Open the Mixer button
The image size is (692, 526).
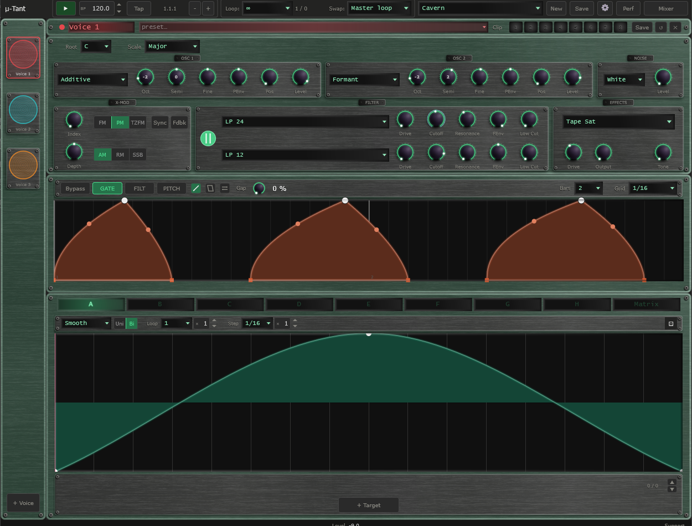coord(666,8)
